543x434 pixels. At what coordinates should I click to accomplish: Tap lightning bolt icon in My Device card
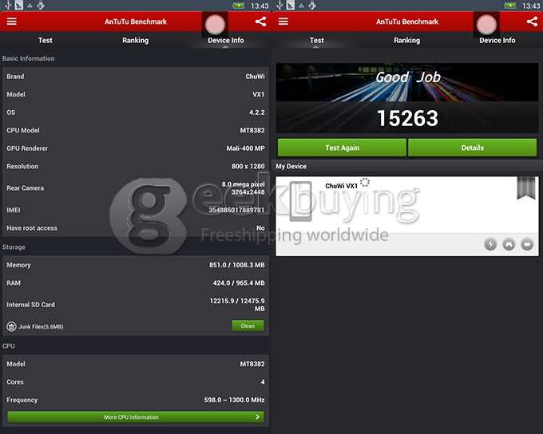[490, 244]
